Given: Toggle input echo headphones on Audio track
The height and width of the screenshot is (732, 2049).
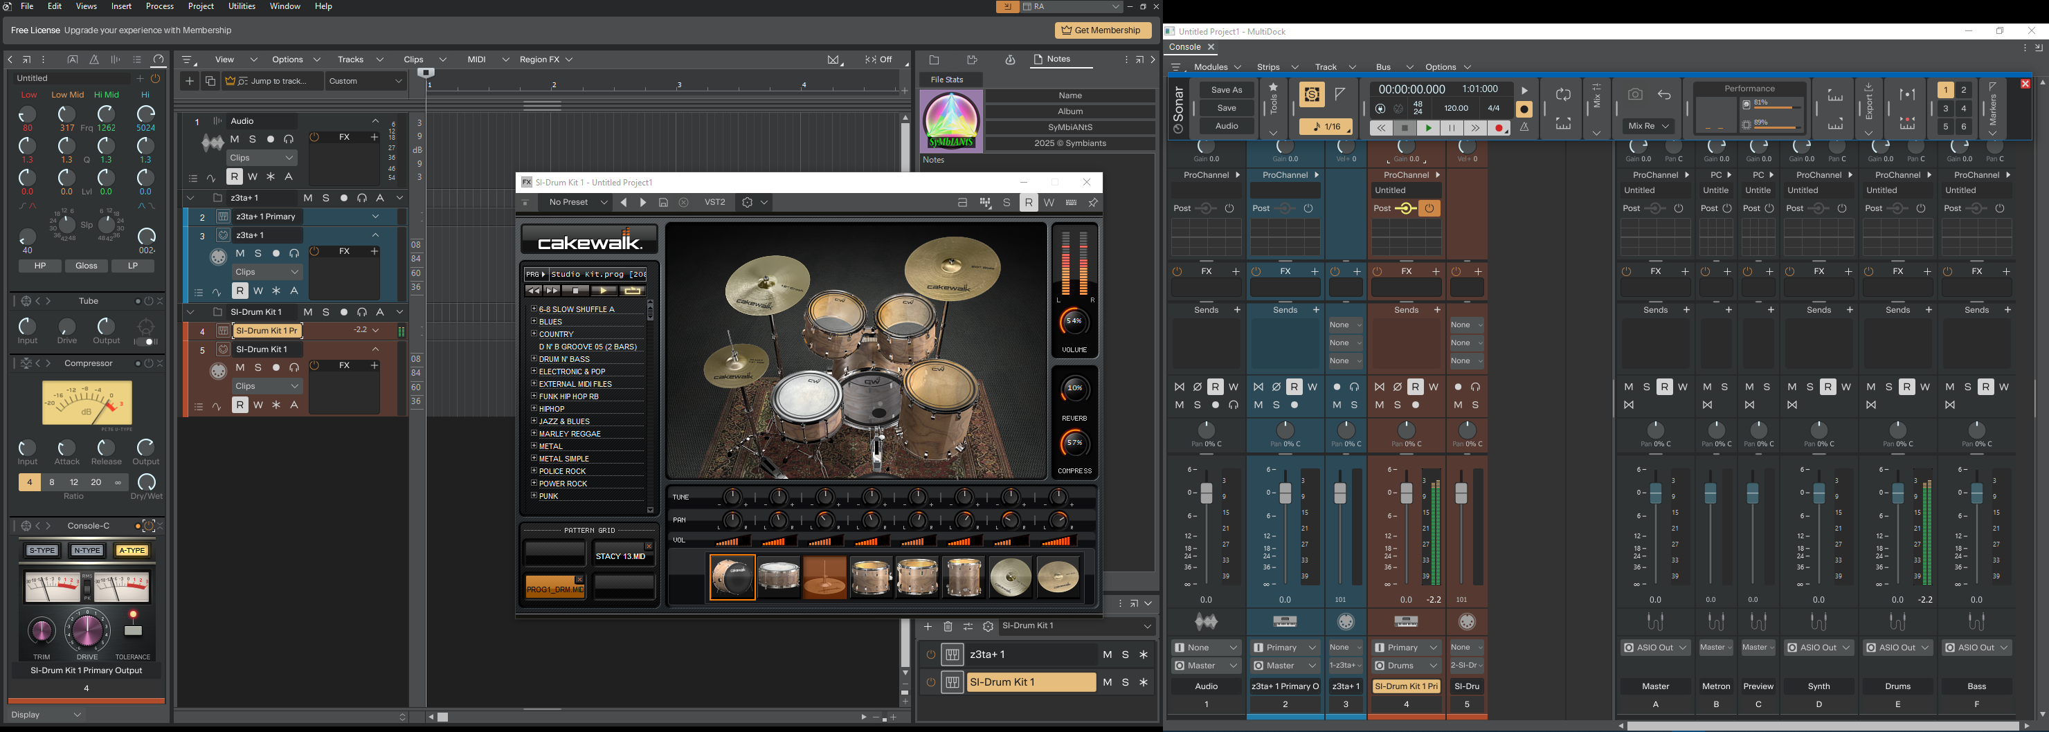Looking at the screenshot, I should click(289, 139).
